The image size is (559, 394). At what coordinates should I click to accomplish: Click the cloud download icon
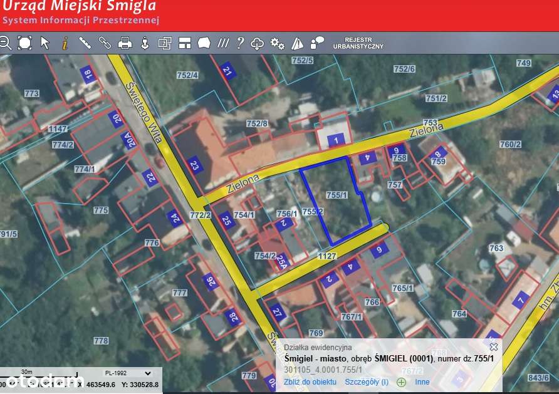tap(257, 43)
